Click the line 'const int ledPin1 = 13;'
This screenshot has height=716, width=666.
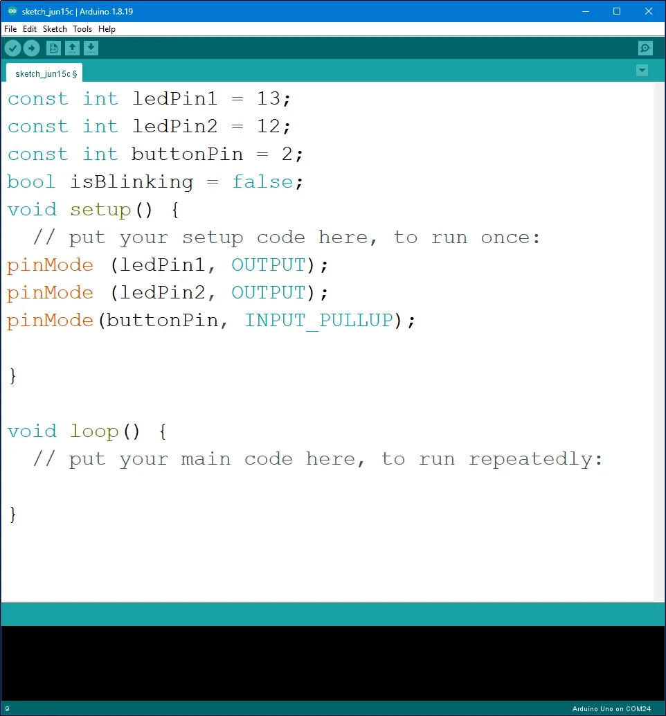(150, 98)
